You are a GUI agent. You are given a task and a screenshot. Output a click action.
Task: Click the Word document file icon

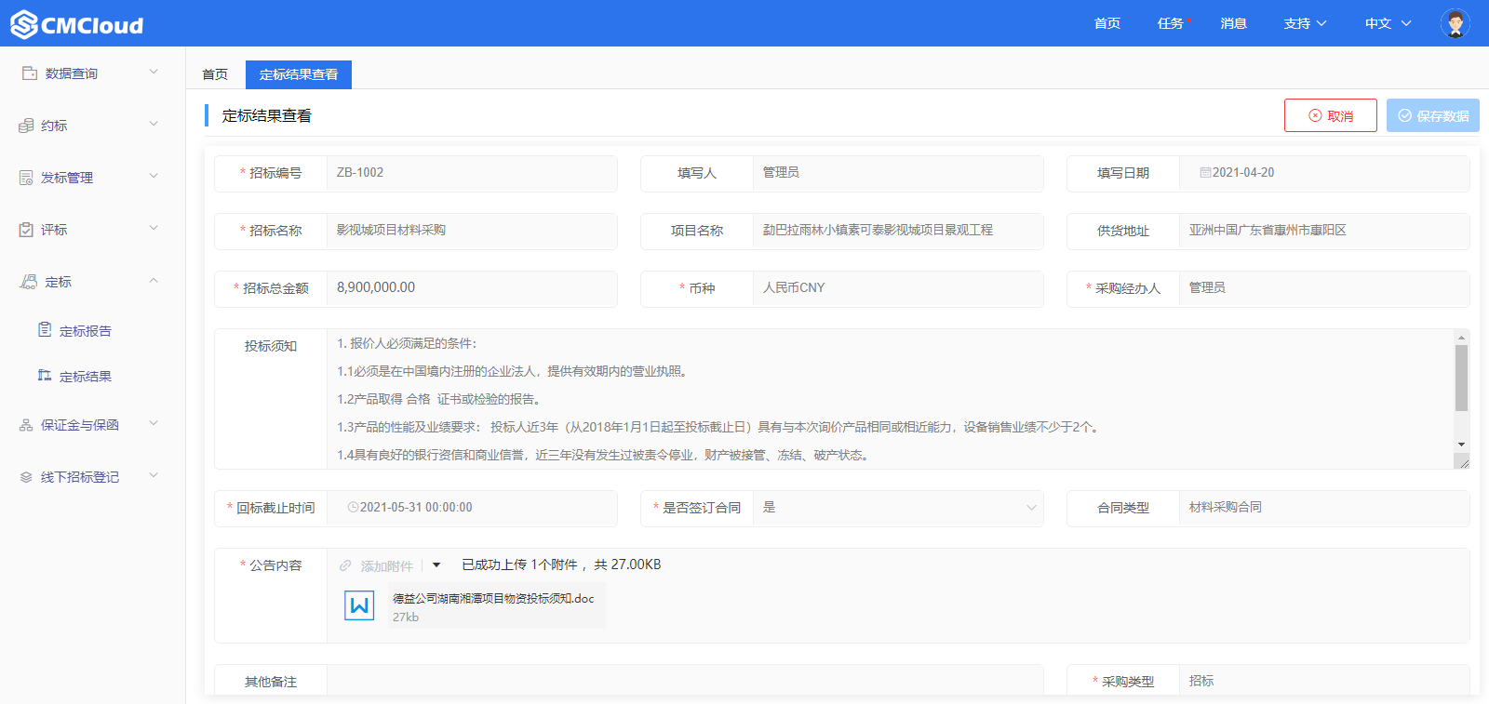click(359, 605)
